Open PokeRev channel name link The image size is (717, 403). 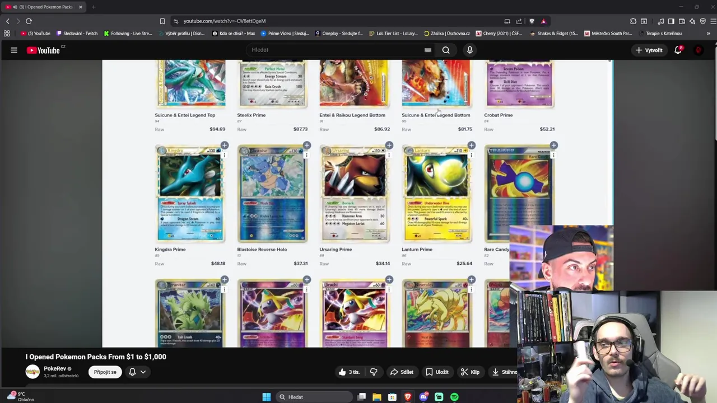[x=55, y=369]
